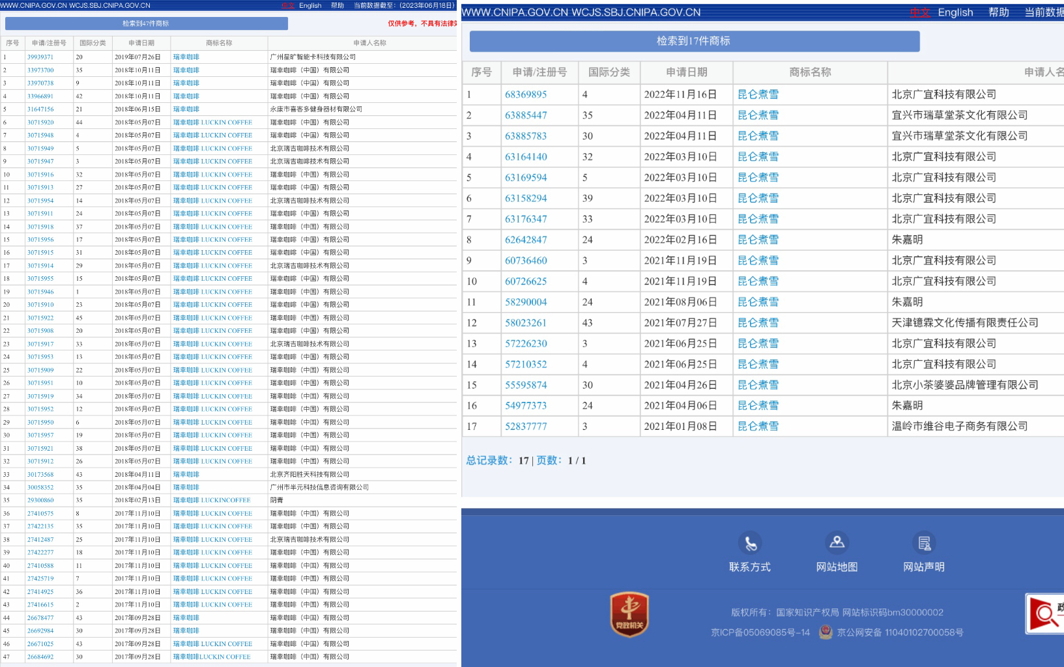Viewport: 1064px width, 667px height.
Task: Click the 联系方式 phone icon
Action: (750, 543)
